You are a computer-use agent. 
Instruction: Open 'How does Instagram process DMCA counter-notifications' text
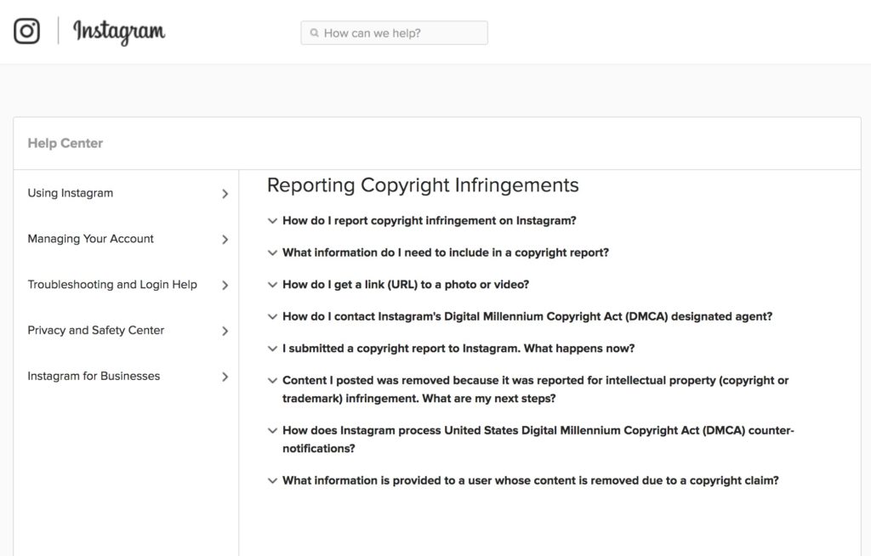click(x=538, y=440)
